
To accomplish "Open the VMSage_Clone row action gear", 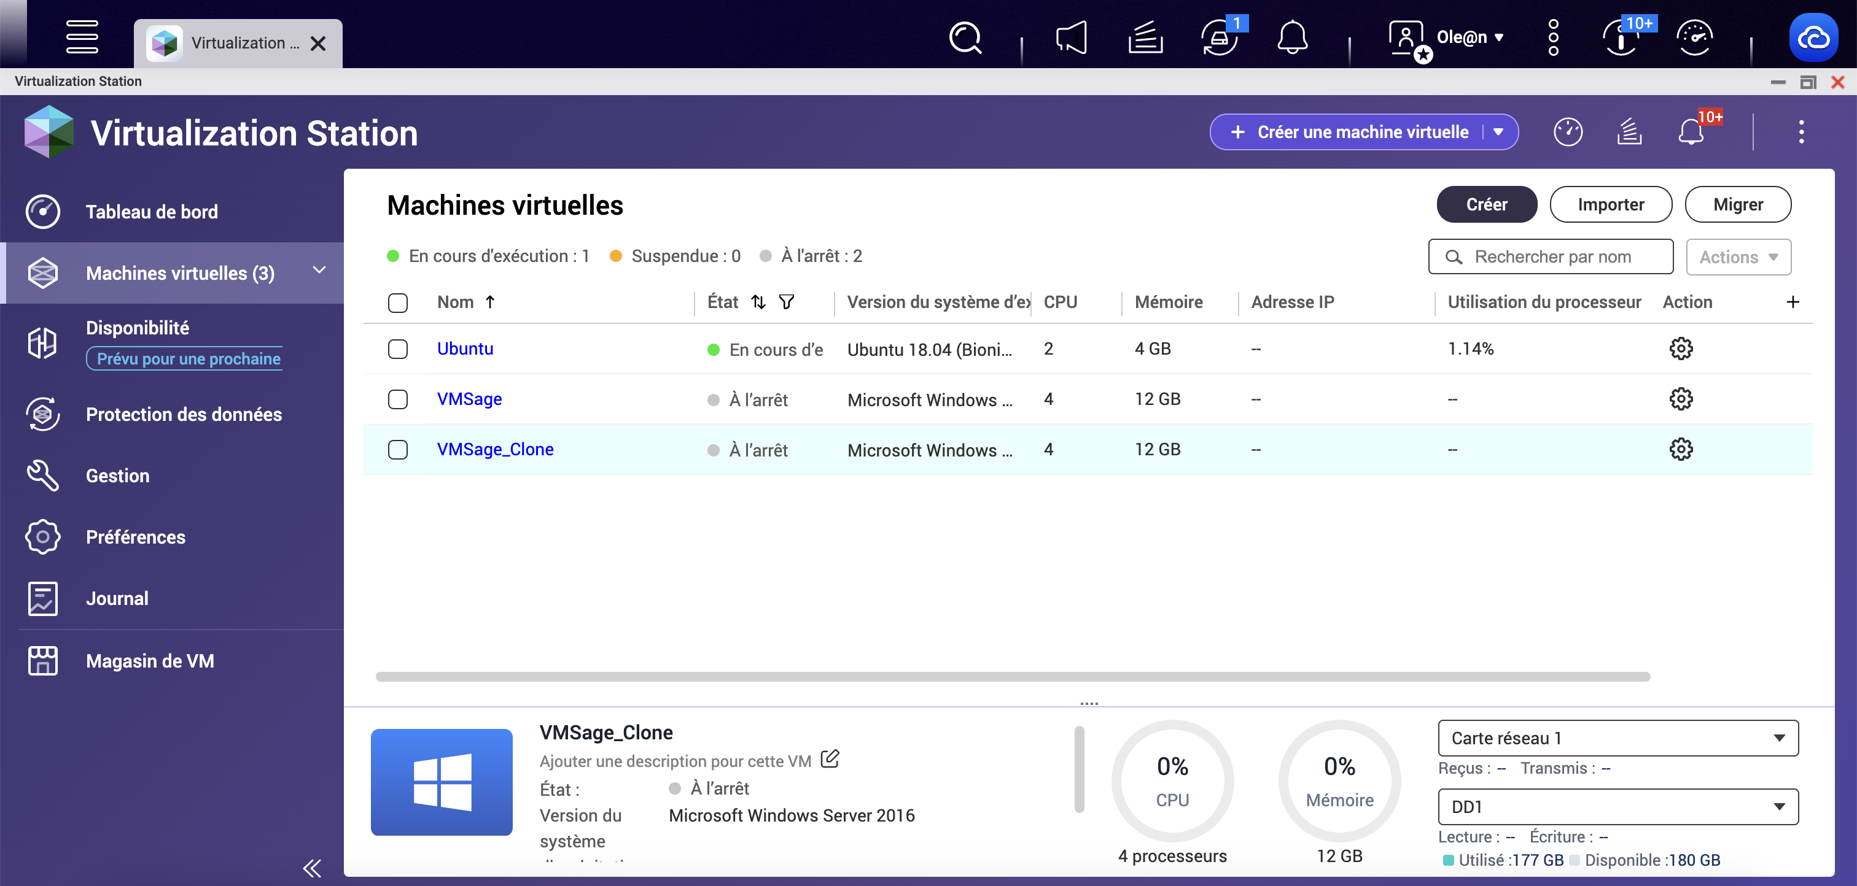I will click(1681, 450).
